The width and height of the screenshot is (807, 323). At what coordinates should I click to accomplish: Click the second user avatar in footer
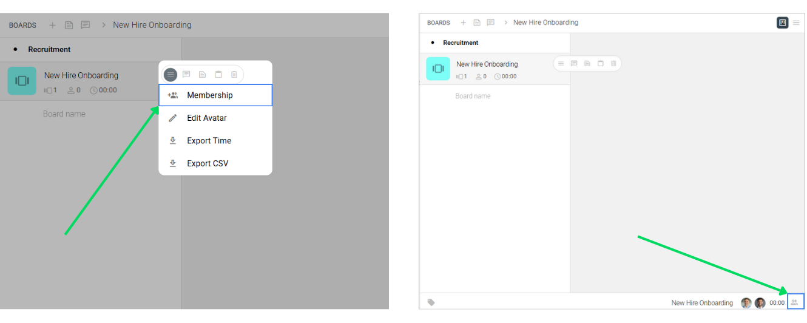[x=760, y=303]
